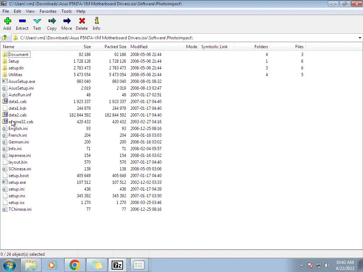The height and width of the screenshot is (272, 363).
Task: Click the volume speaker tray icon
Action: (327, 265)
